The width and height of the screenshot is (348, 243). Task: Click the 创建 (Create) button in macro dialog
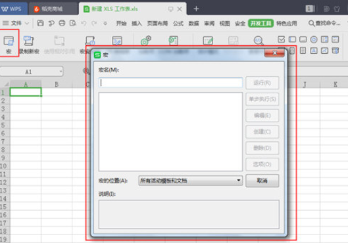[x=262, y=131]
